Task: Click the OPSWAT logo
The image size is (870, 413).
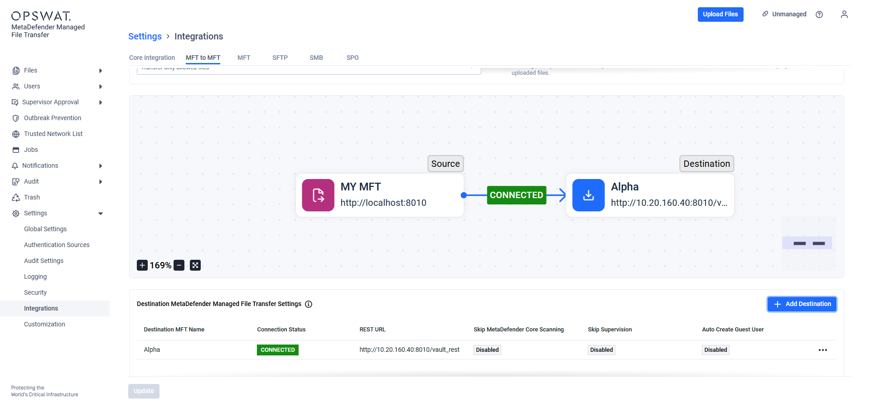Action: pyautogui.click(x=41, y=16)
